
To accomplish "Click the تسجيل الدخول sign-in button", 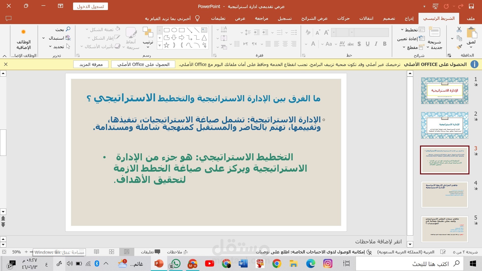I will [x=91, y=6].
